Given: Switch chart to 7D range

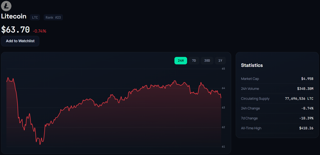Looking at the screenshot, I should point(194,61).
